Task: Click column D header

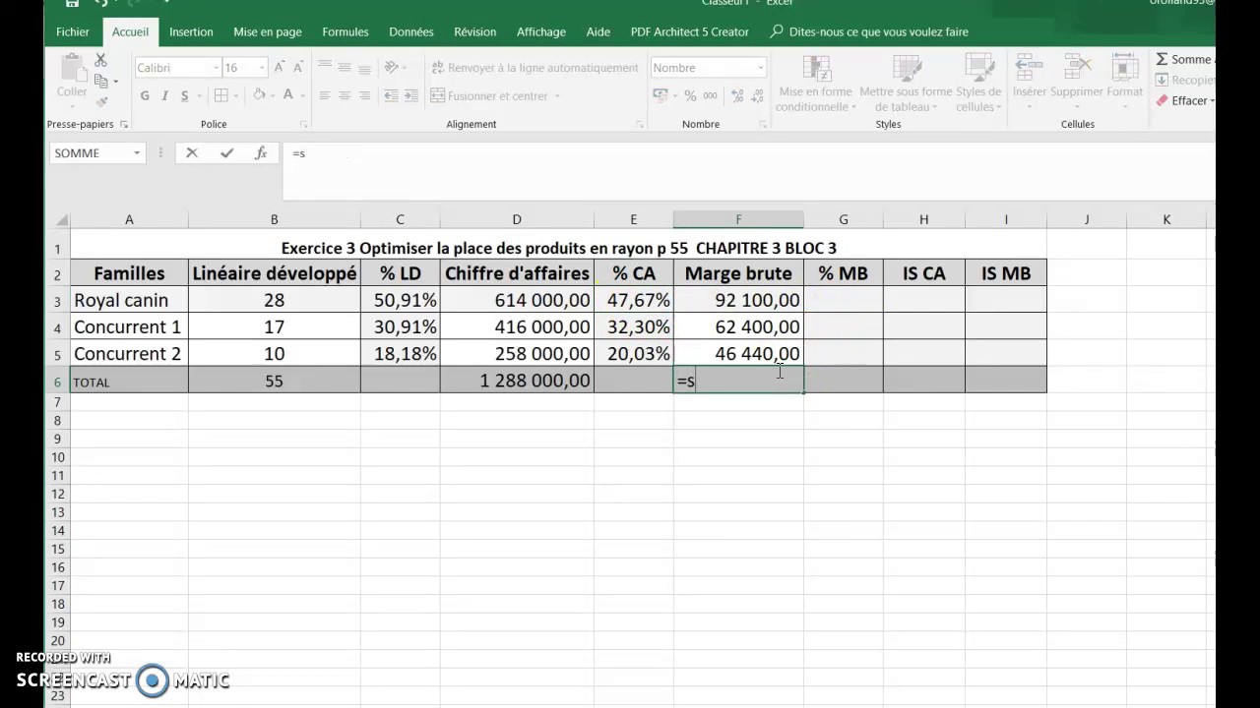Action: pos(517,219)
